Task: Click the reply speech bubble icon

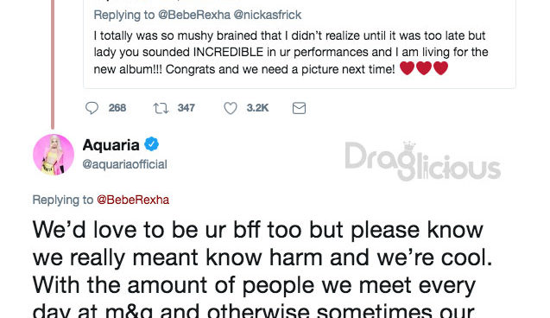Action: tap(92, 108)
